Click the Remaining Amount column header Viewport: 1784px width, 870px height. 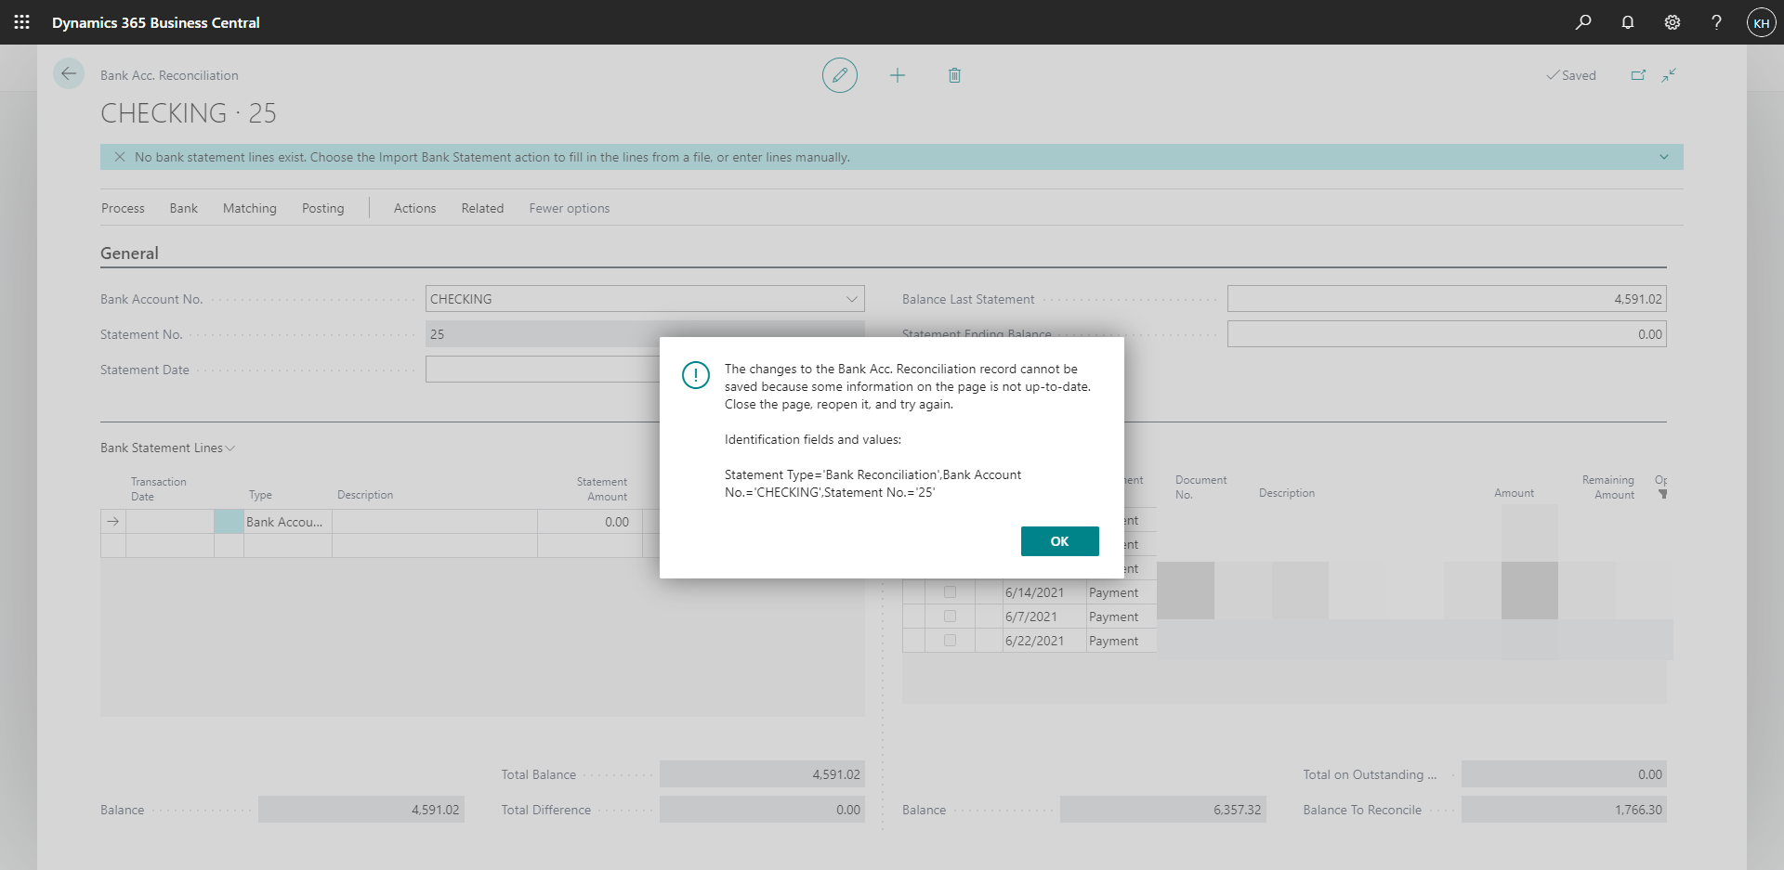tap(1607, 487)
